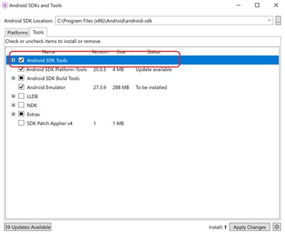Image resolution: width=285 pixels, height=234 pixels.
Task: Click version value 25.0.5
Action: (x=100, y=69)
